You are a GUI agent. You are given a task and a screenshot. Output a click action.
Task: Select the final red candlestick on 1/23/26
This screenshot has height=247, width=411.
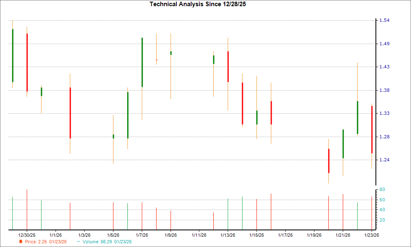tap(372, 128)
